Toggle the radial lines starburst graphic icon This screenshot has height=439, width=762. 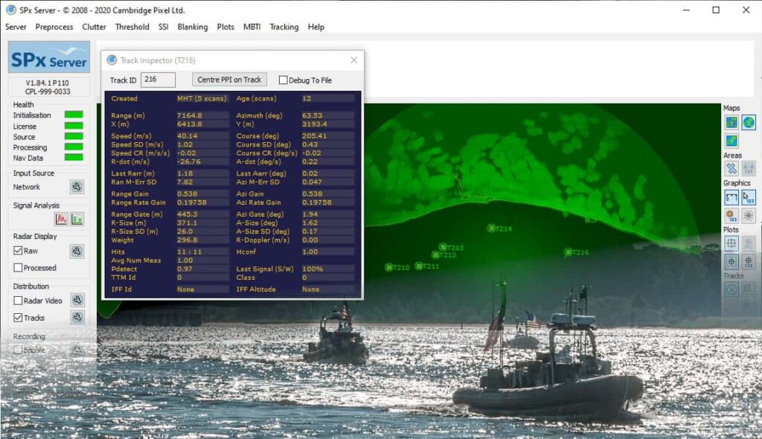coord(749,215)
